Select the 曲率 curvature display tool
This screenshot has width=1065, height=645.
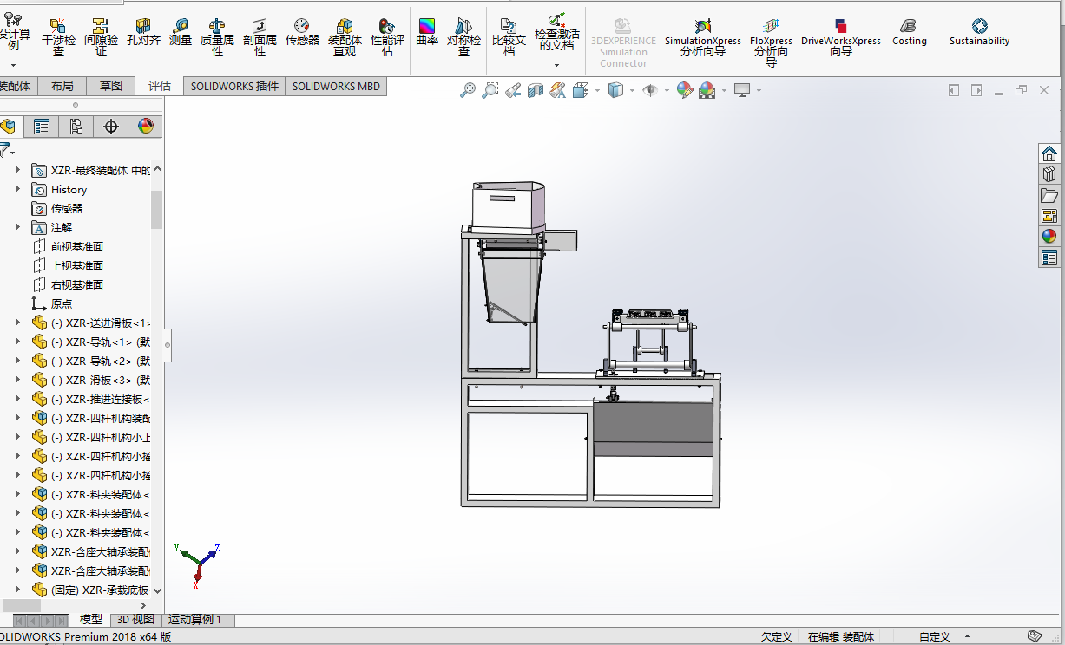[x=427, y=32]
